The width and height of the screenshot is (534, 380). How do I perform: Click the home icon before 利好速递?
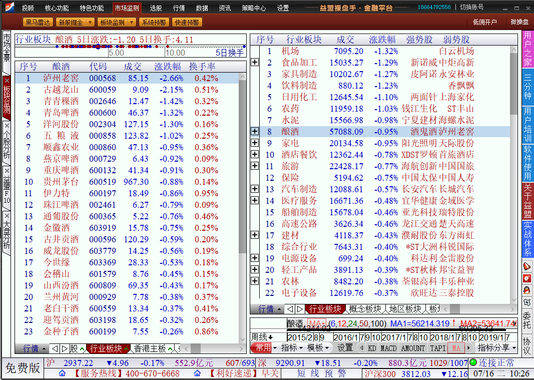[197, 373]
